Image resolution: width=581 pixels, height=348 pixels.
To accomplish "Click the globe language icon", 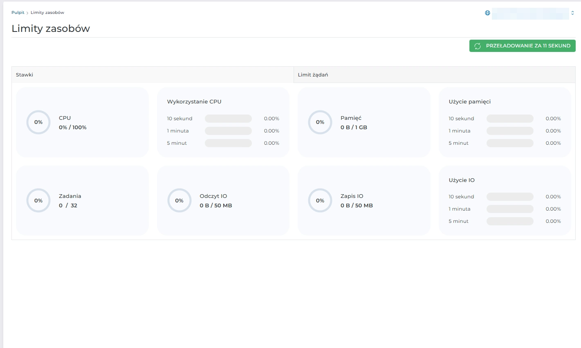I will [487, 13].
